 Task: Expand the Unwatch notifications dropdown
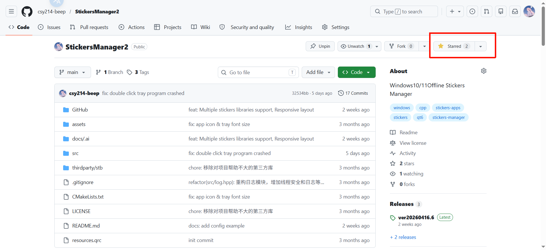coord(377,46)
